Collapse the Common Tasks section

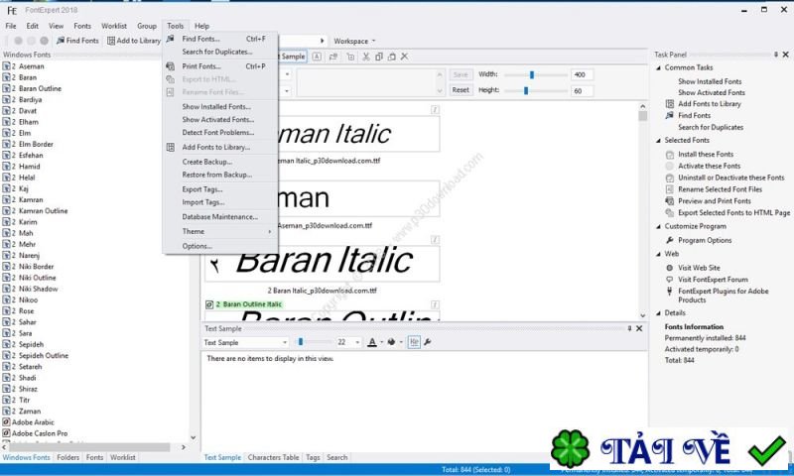(x=658, y=67)
